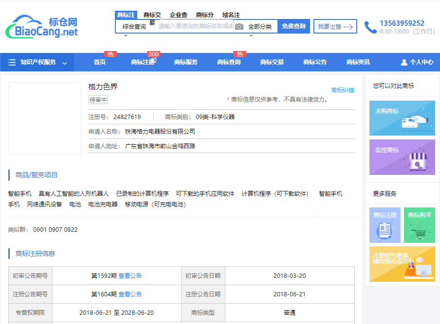Click the applicant address 广东省珠海市前山金鸡西路
Screen dimensions: 440x324
coord(160,146)
